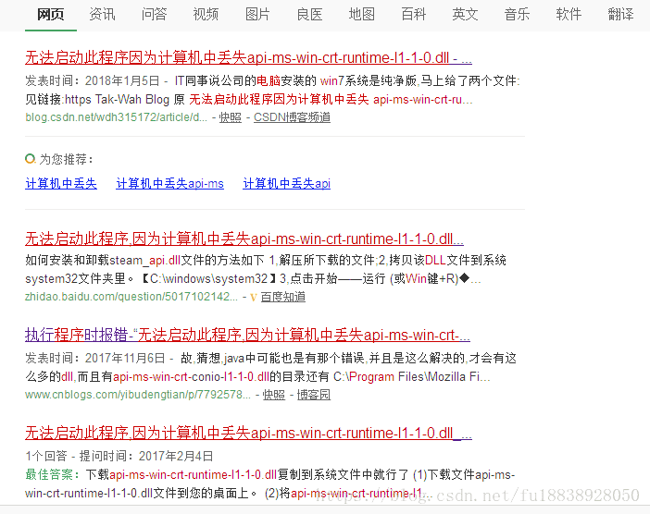Click the 为您推荐 search icon
This screenshot has height=514, width=650.
[x=30, y=159]
